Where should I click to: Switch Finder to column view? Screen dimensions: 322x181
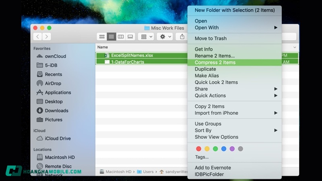click(x=121, y=37)
